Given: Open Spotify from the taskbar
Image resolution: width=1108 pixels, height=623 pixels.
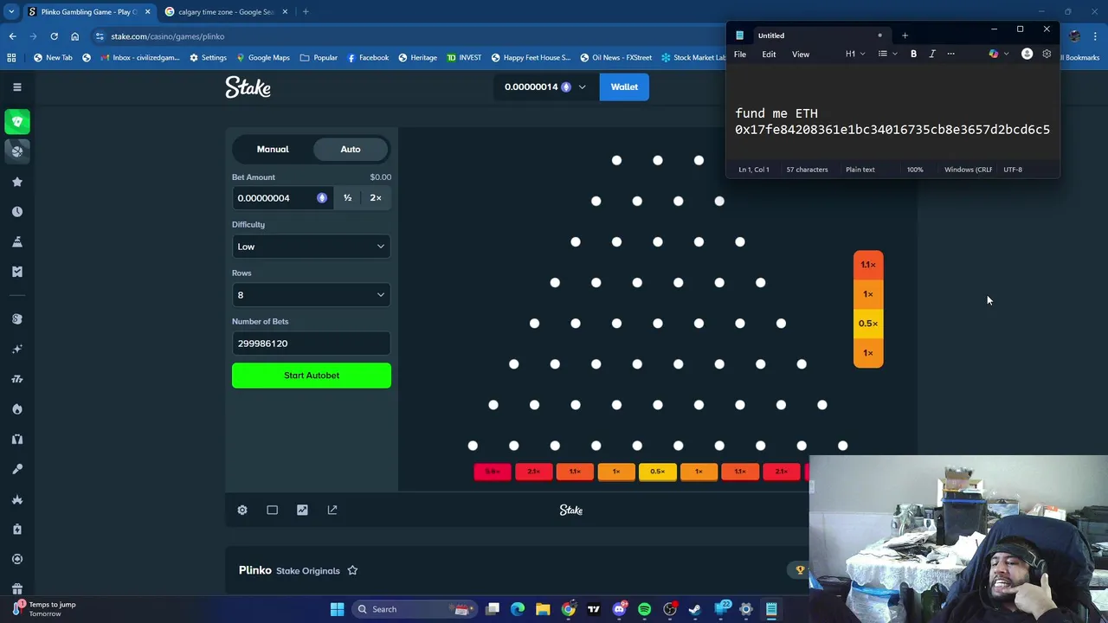Looking at the screenshot, I should (644, 609).
